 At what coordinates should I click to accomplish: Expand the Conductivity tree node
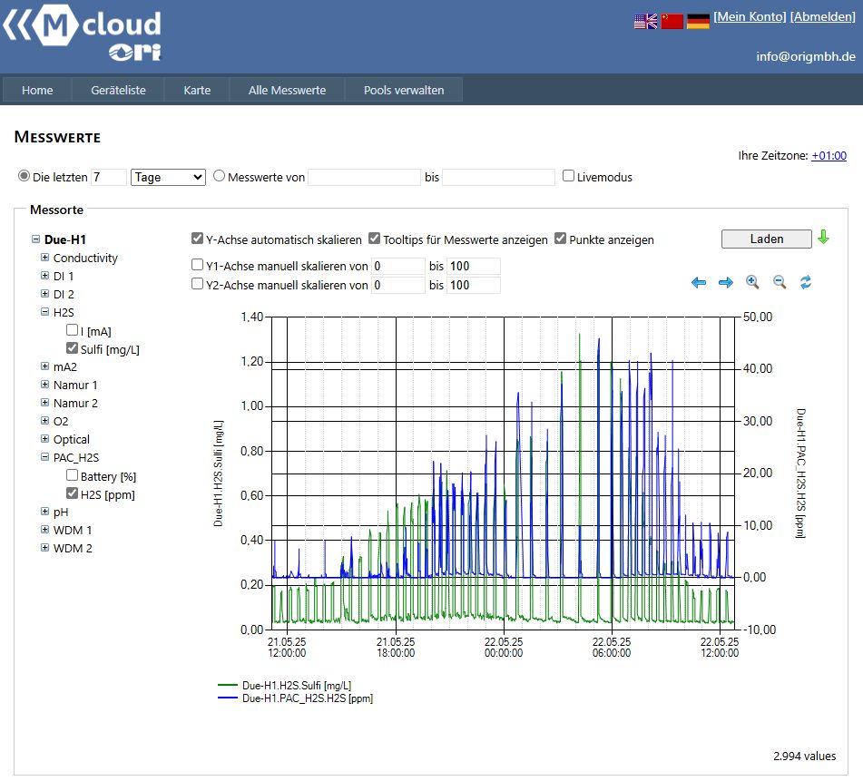point(45,258)
